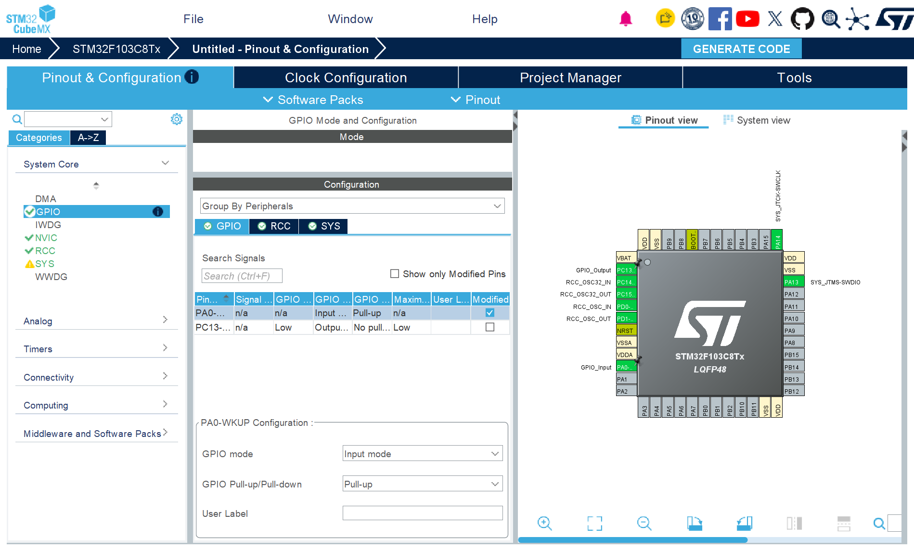Image resolution: width=914 pixels, height=551 pixels.
Task: Click the info icon beside Pinout & Configuration
Action: (192, 77)
